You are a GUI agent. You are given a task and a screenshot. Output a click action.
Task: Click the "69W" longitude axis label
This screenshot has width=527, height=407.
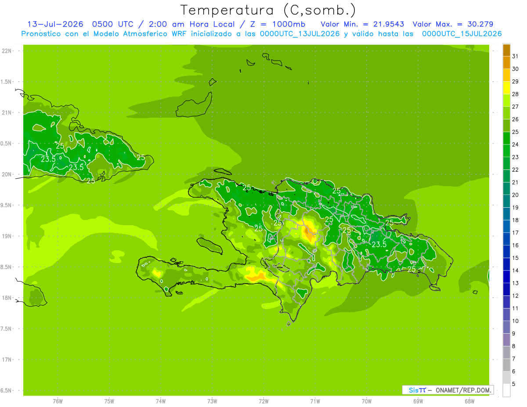418,401
